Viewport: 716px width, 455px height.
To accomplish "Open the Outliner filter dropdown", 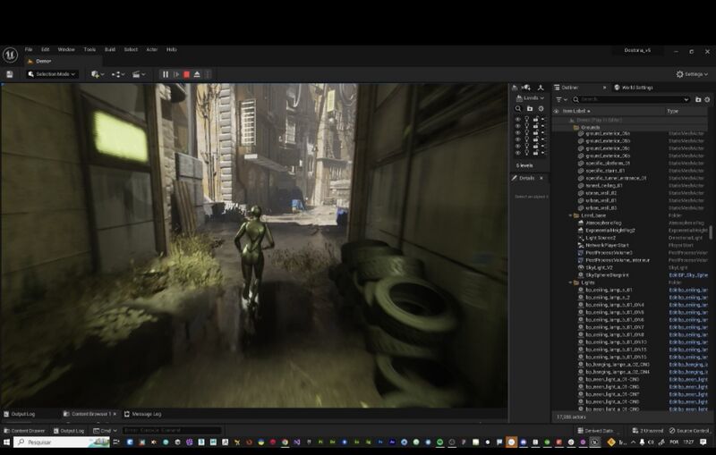I will [561, 99].
